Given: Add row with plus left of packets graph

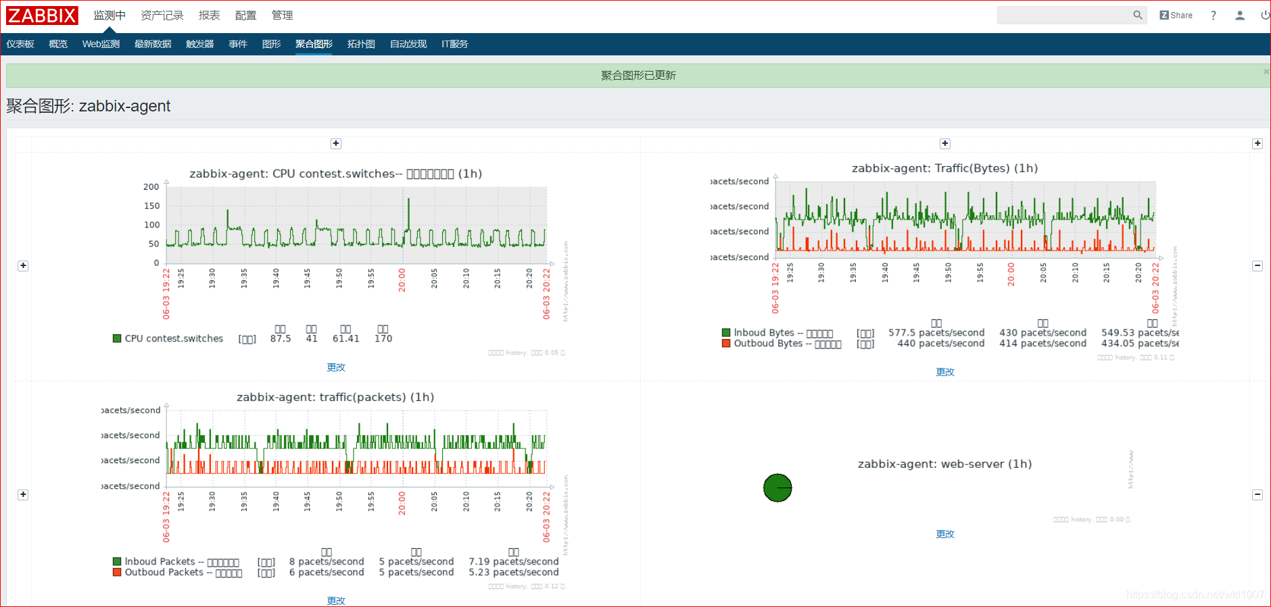Looking at the screenshot, I should pos(23,494).
